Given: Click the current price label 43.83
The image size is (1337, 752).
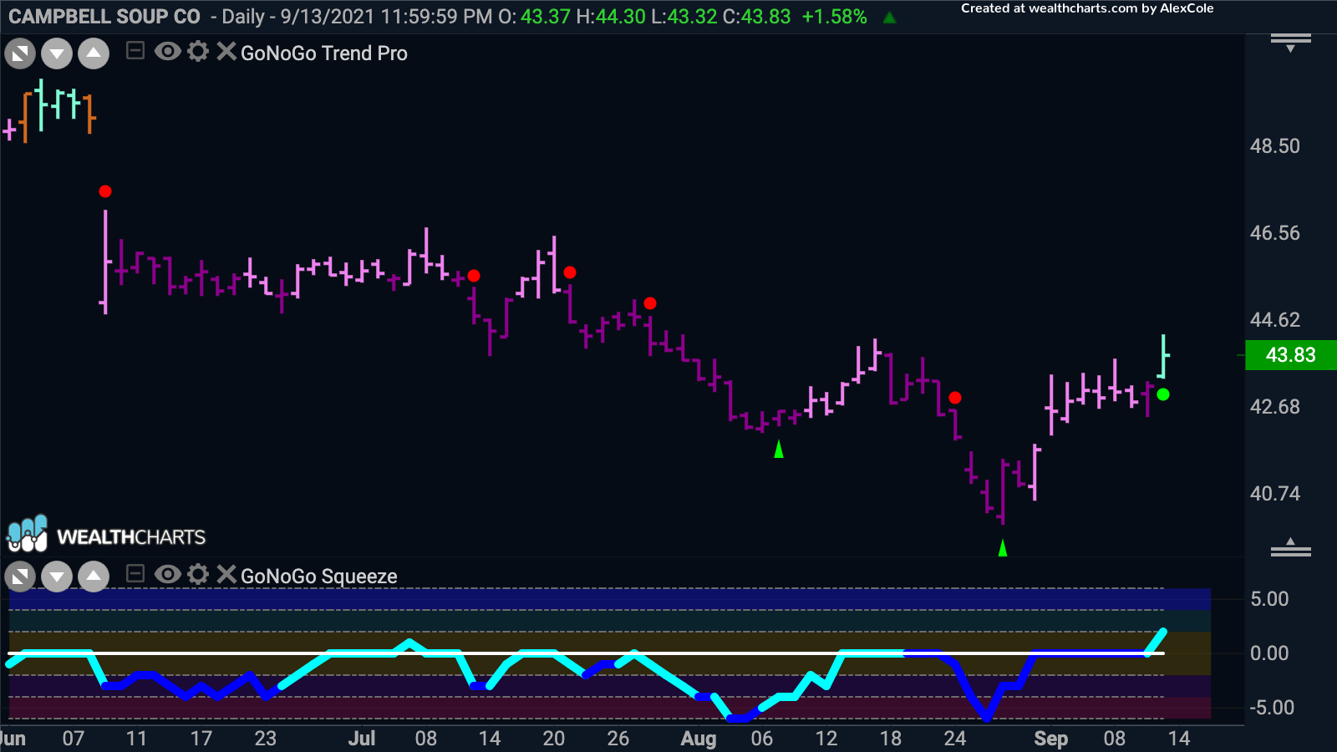Looking at the screenshot, I should coord(1290,355).
